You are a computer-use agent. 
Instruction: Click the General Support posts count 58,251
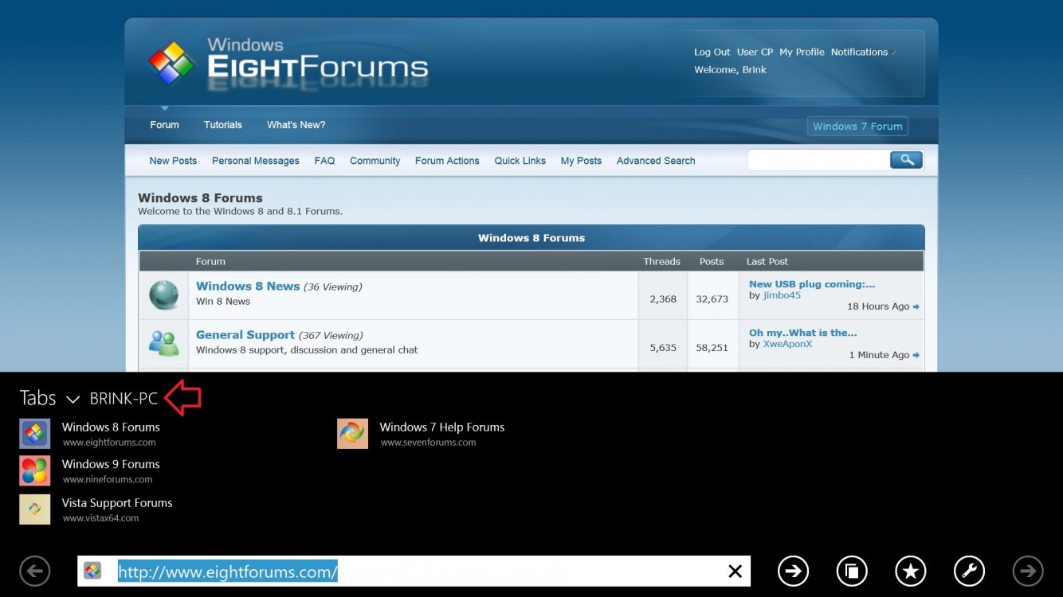[x=712, y=348]
